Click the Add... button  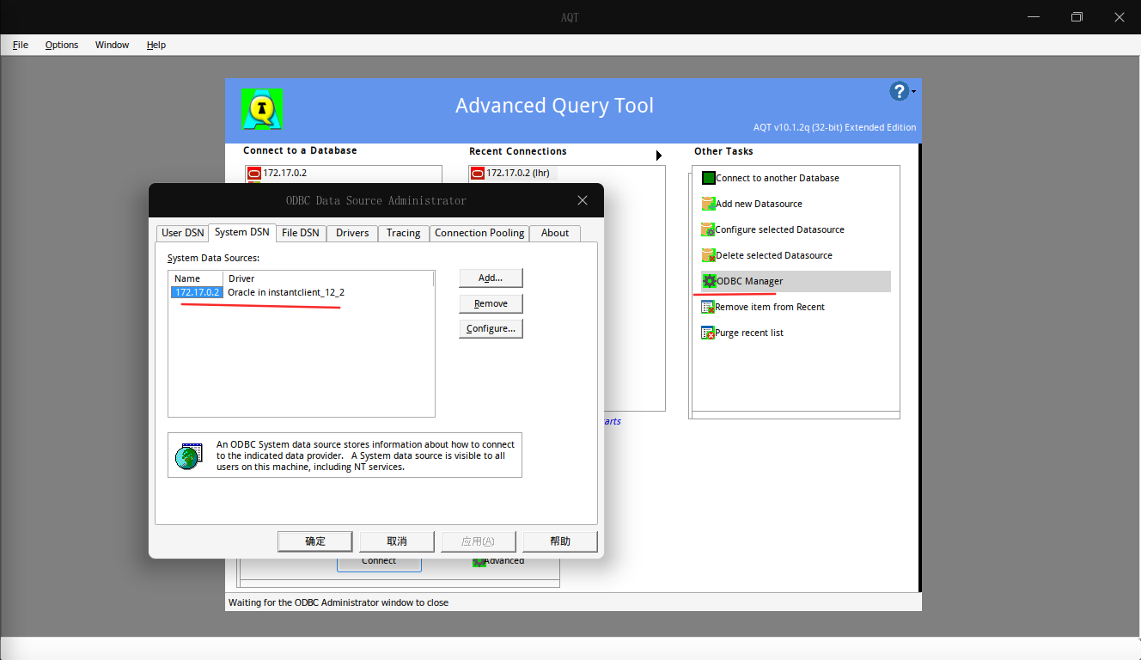click(x=491, y=278)
